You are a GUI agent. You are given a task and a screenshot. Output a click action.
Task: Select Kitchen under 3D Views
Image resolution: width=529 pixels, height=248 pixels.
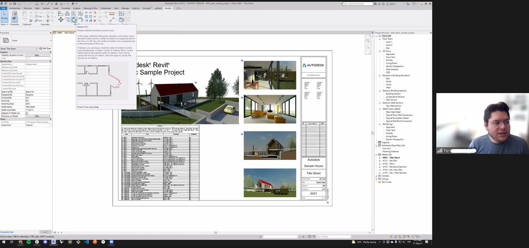(389, 60)
